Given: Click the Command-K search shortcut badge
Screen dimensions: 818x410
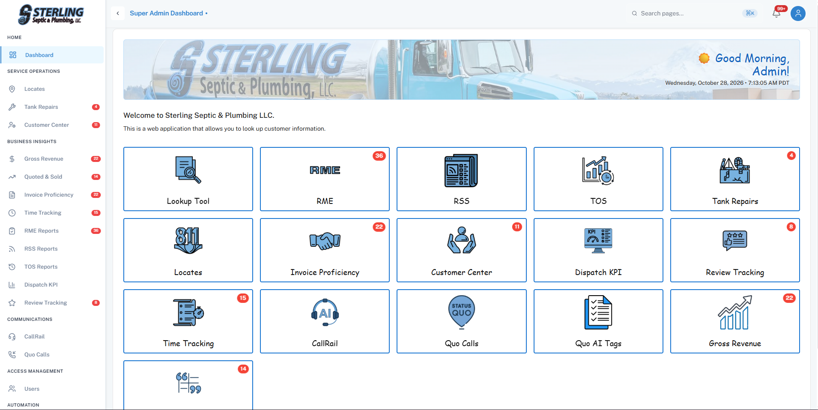Looking at the screenshot, I should (x=750, y=13).
